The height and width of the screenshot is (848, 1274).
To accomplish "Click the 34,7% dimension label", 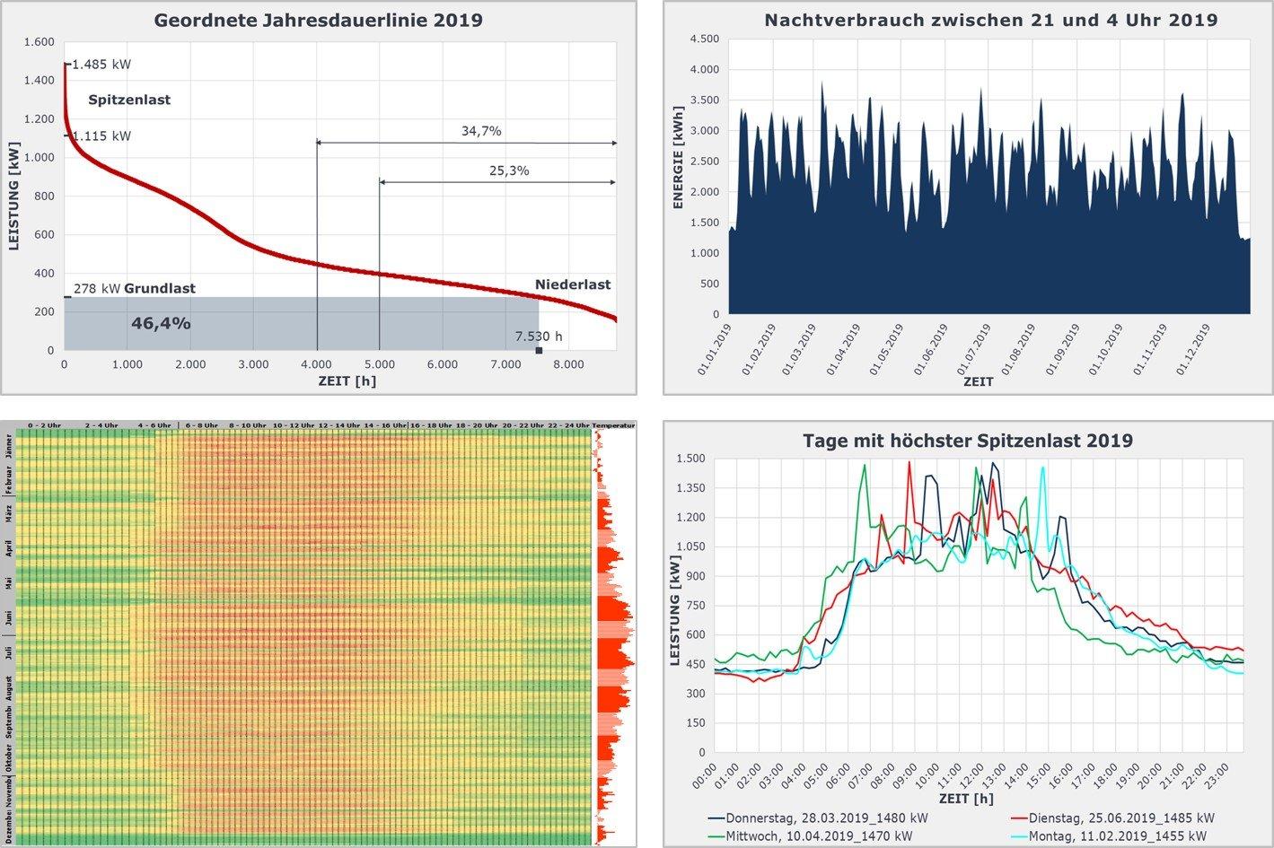I will coord(481,131).
